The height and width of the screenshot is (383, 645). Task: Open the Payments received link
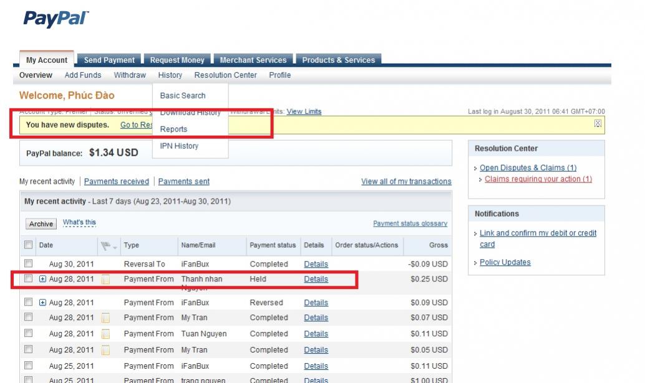point(117,181)
